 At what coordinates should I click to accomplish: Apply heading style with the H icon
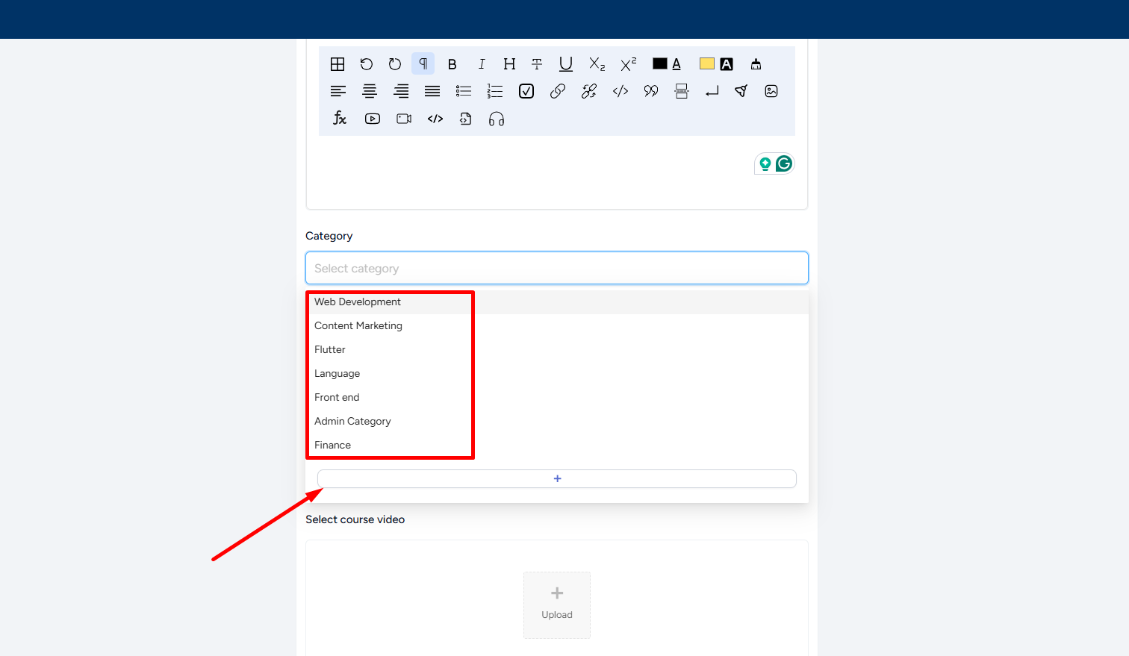point(509,64)
